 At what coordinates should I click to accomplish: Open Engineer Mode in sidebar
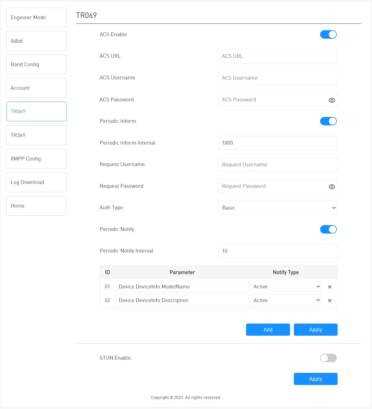point(36,17)
